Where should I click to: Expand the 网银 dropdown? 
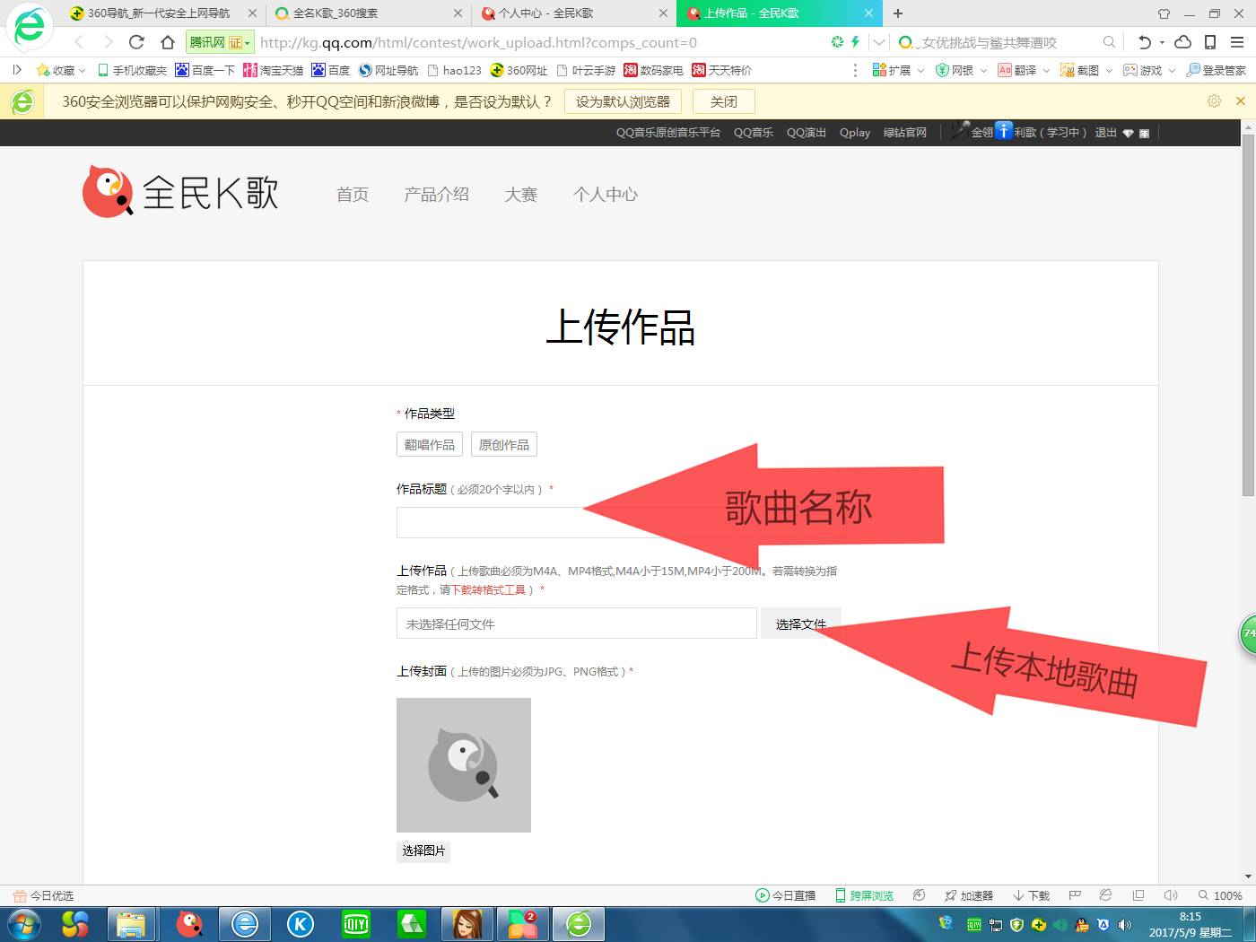click(983, 70)
